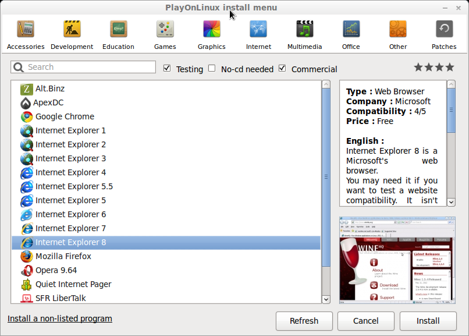This screenshot has width=469, height=336.
Task: Open the Graphics category icon
Action: pyautogui.click(x=211, y=29)
